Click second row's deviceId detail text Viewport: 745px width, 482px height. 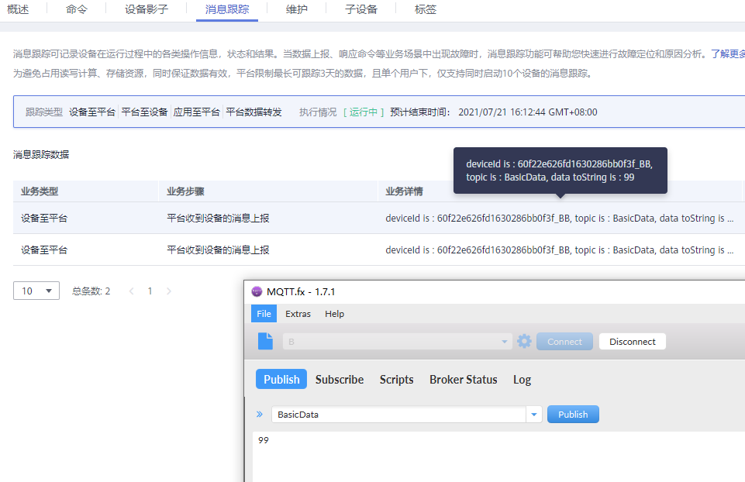pyautogui.click(x=559, y=250)
